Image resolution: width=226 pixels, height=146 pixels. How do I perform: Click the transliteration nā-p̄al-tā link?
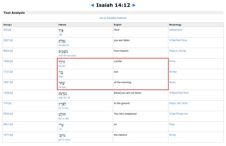point(64,45)
